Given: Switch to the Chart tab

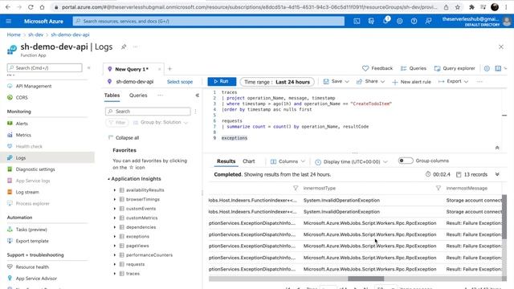Looking at the screenshot, I should tap(248, 161).
